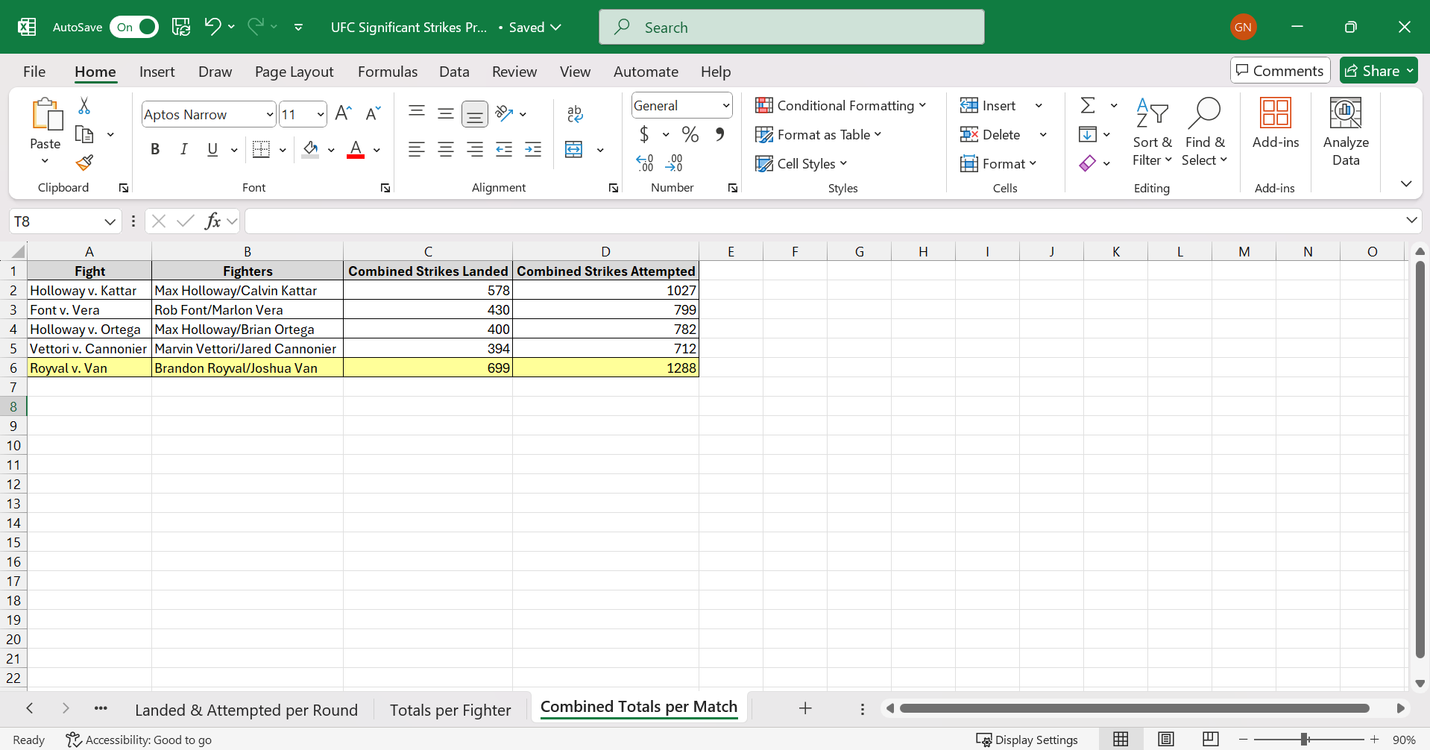The width and height of the screenshot is (1430, 750).
Task: Expand the formula bar chevron
Action: pyautogui.click(x=1411, y=220)
